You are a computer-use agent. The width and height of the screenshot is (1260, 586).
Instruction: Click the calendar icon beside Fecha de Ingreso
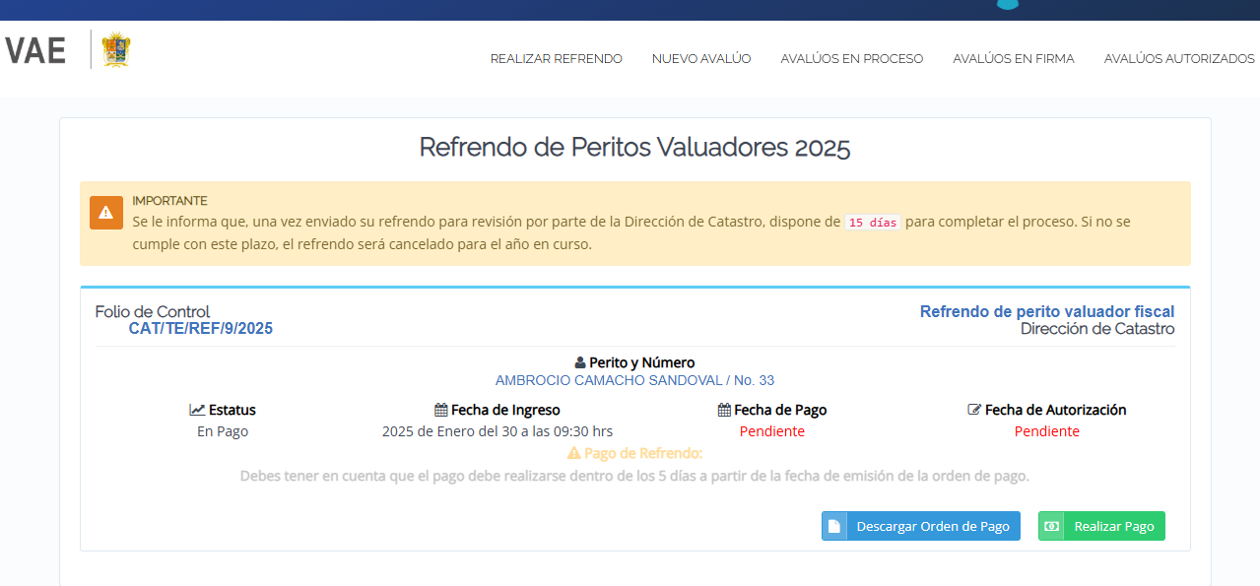click(x=440, y=410)
